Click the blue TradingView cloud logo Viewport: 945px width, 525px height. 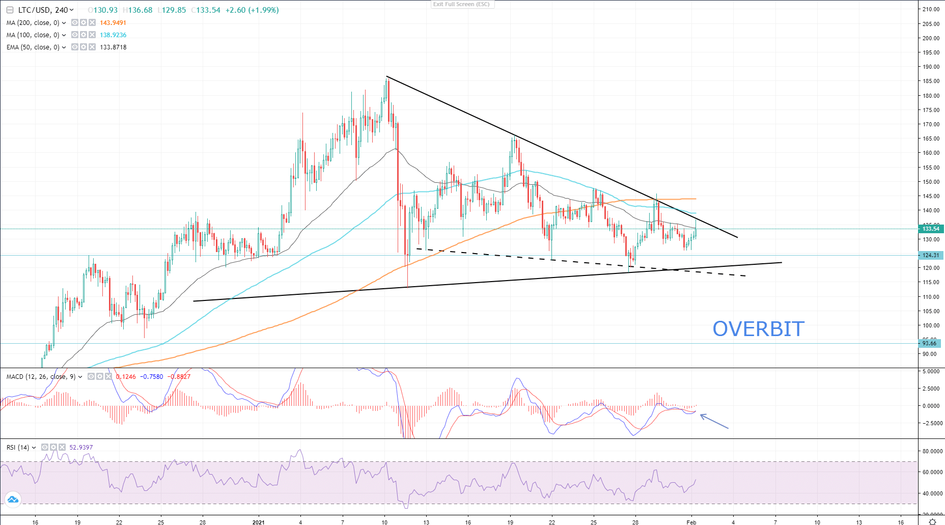point(12,500)
